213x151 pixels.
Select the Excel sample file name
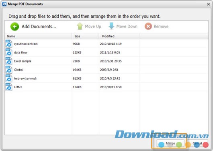tap(23, 61)
